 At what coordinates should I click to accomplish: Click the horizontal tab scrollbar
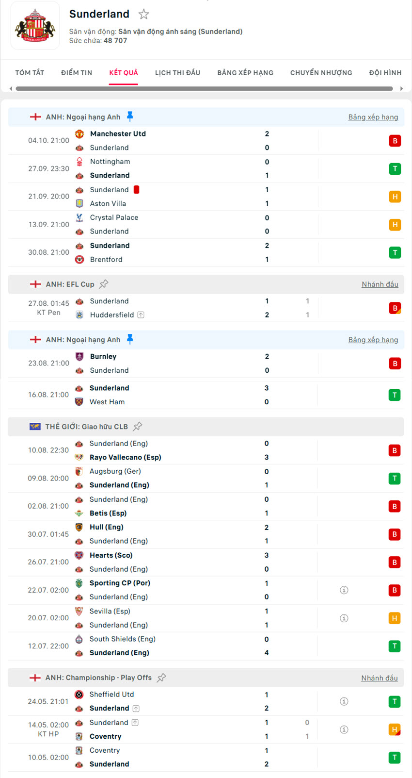point(204,89)
